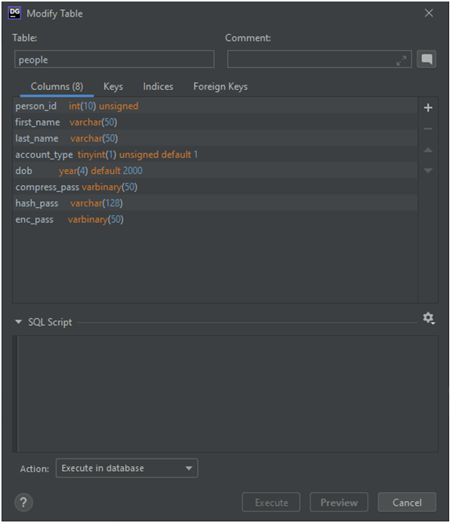This screenshot has height=526, width=453.
Task: Click the remove column minus icon
Action: pyautogui.click(x=428, y=129)
